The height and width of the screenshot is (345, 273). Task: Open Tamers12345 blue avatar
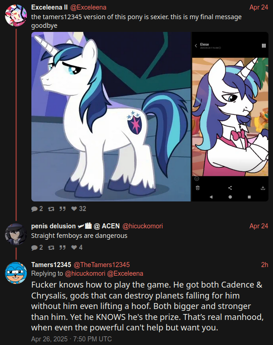point(16,273)
